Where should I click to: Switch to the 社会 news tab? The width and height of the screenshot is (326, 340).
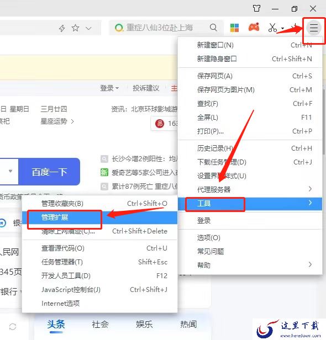[100, 325]
